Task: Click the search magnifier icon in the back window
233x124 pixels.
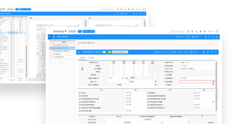Action: click(x=118, y=9)
